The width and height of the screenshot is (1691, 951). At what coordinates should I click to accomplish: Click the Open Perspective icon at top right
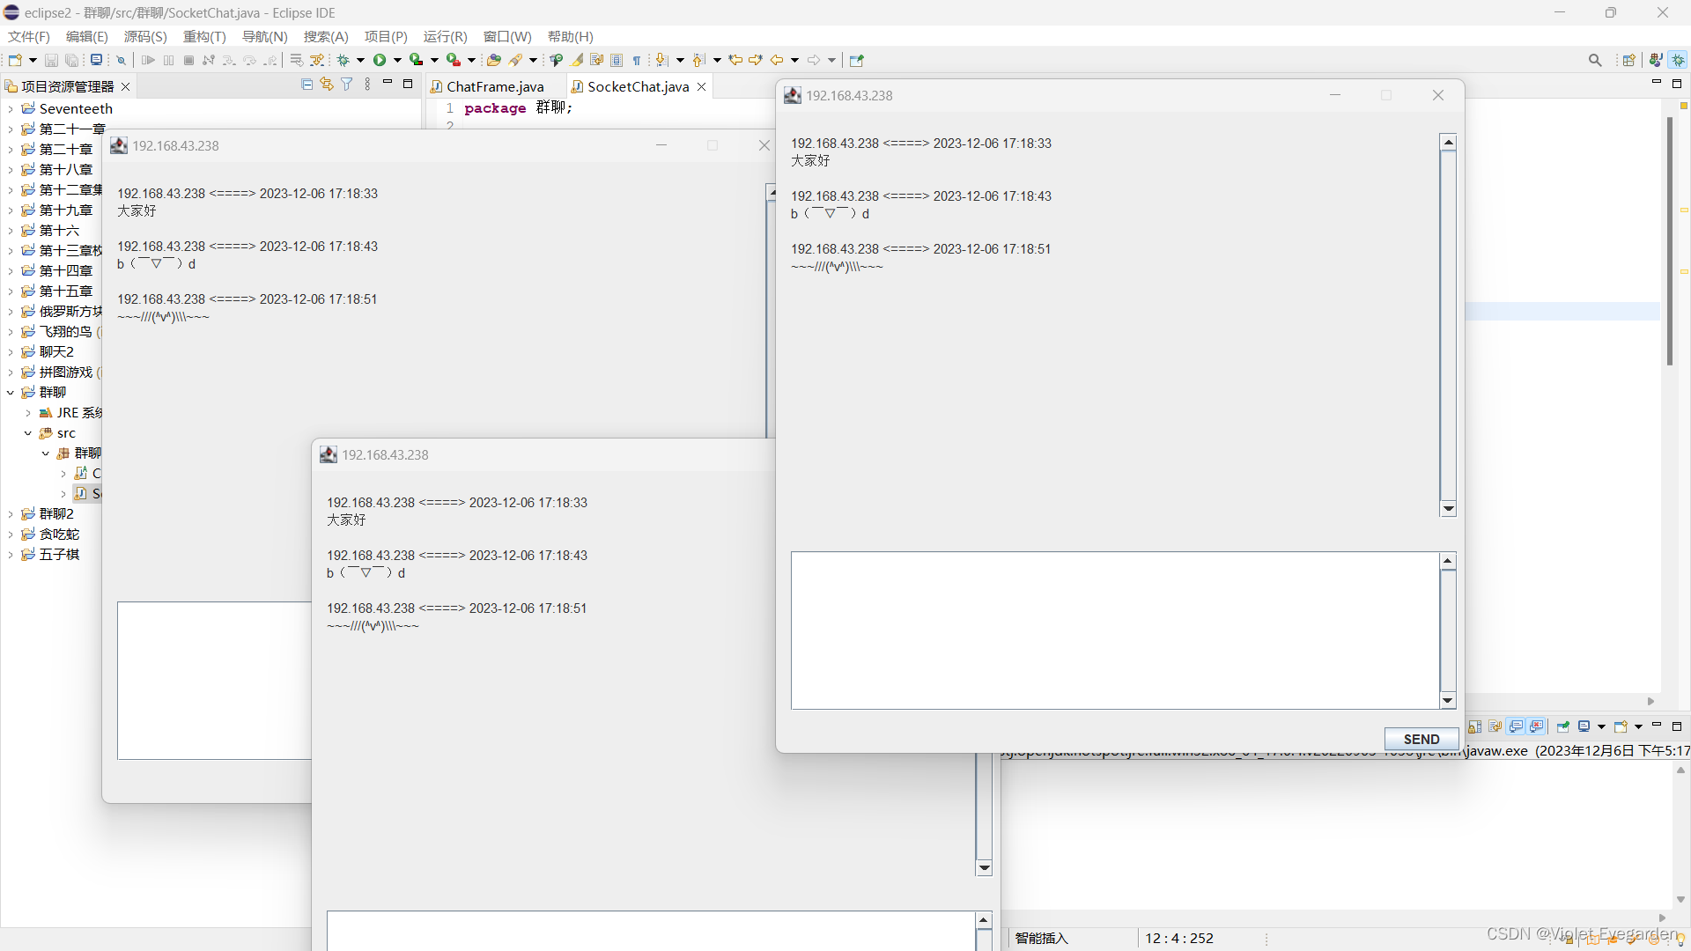[x=1628, y=60]
